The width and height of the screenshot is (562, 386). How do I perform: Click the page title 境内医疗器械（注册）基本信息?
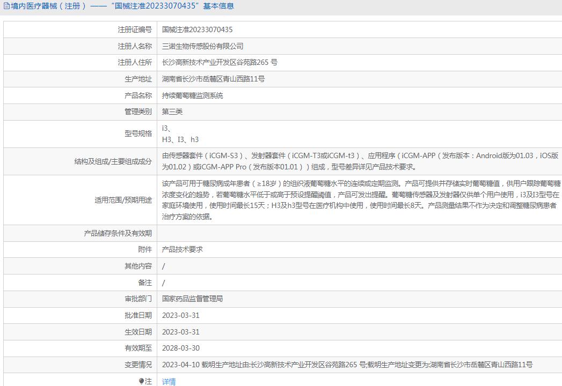point(122,6)
